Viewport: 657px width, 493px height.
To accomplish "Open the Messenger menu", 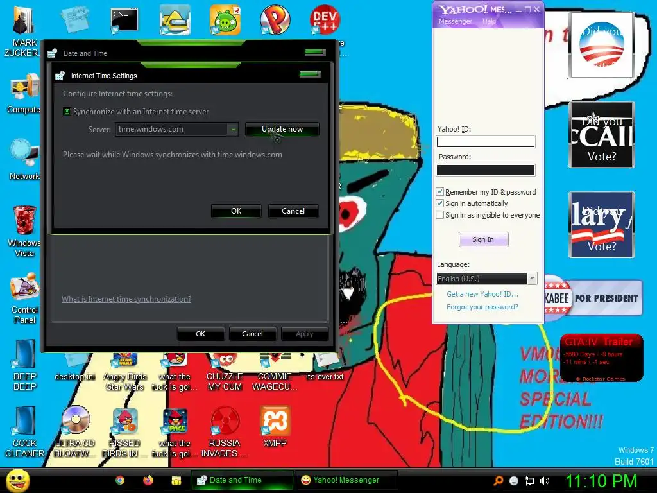I will 455,21.
